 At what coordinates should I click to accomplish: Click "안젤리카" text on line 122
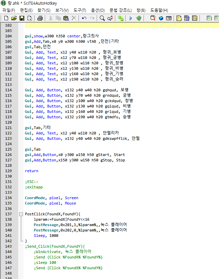pos(111,133)
